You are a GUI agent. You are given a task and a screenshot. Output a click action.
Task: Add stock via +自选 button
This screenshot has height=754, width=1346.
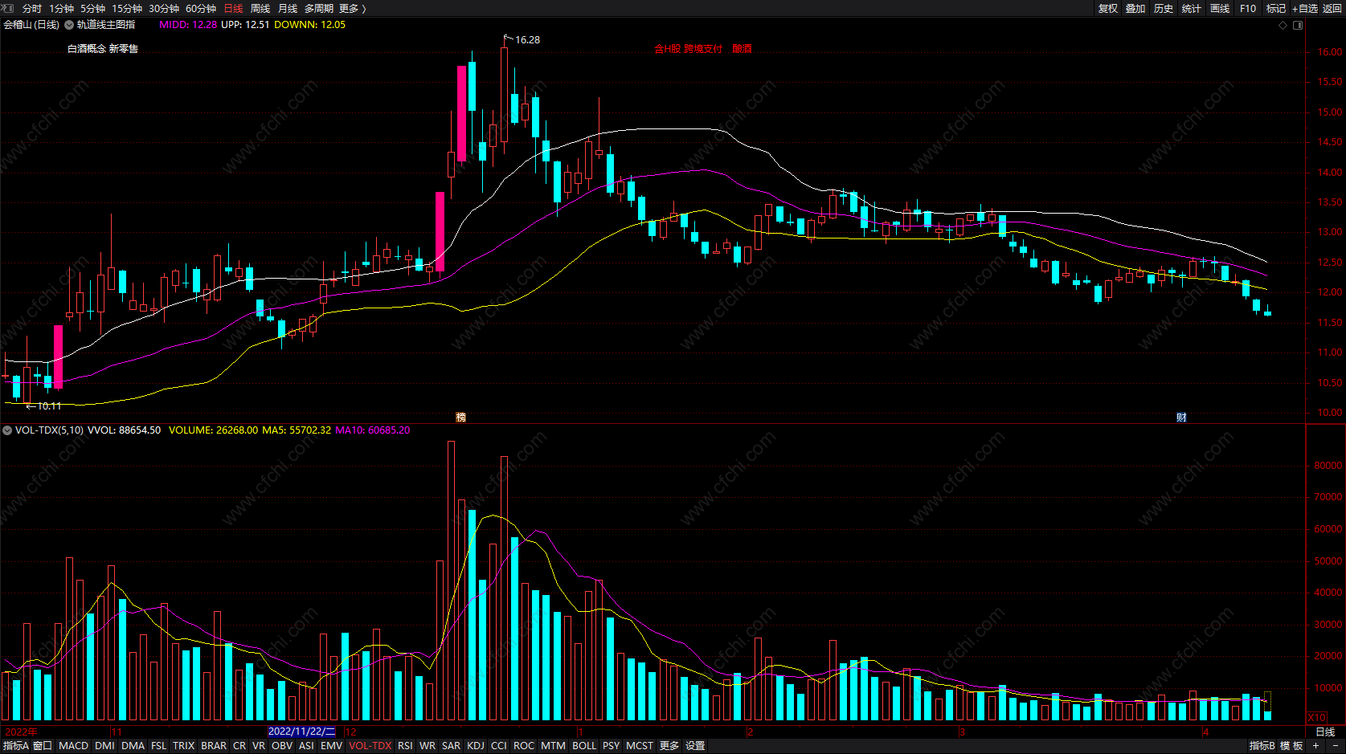click(1304, 8)
